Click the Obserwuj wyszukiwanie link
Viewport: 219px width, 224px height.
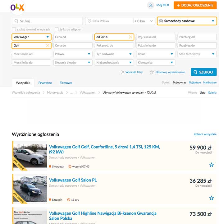(x=170, y=72)
